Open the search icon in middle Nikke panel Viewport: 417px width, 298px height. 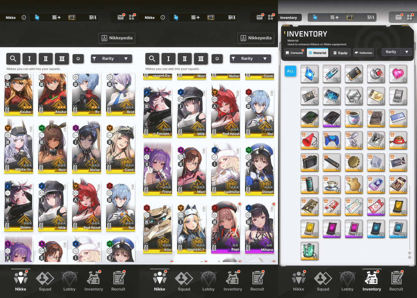point(152,59)
